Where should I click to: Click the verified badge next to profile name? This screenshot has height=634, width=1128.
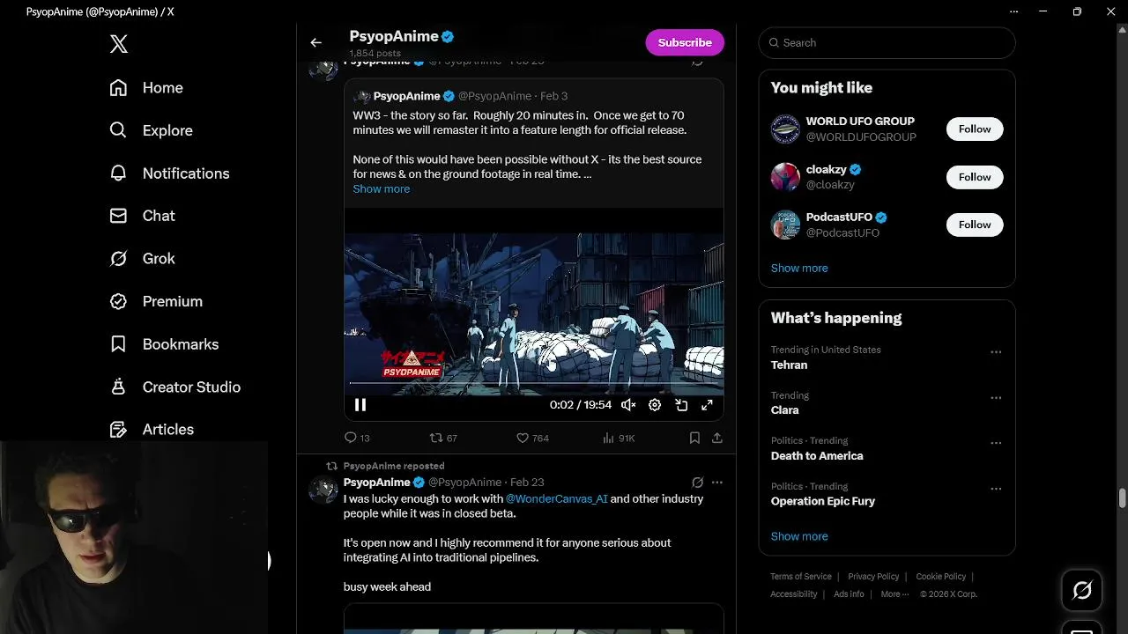[448, 37]
